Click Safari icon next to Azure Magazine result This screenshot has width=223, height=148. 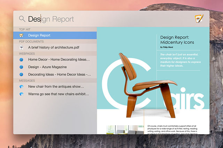(x=22, y=67)
